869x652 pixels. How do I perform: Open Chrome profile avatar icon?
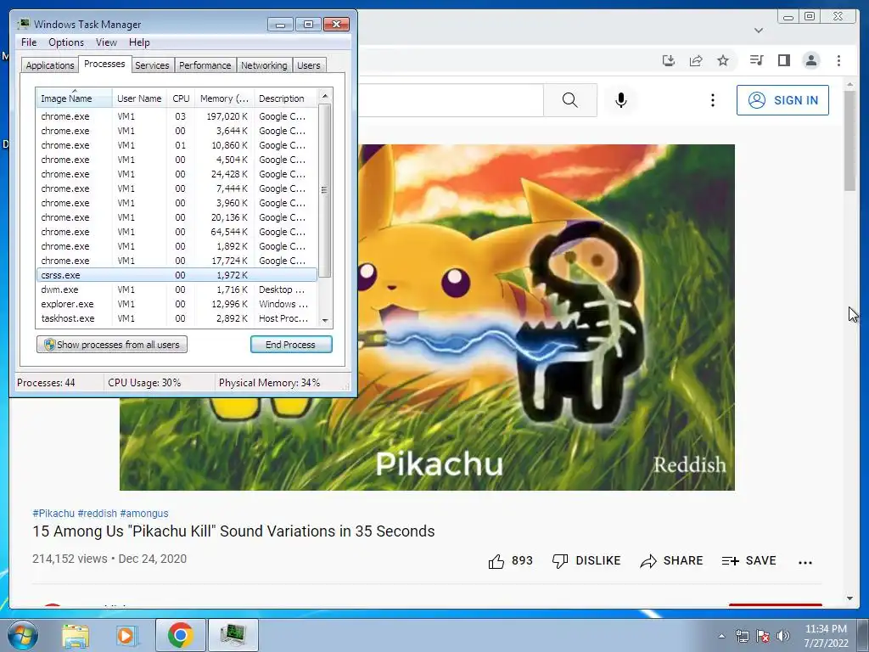pos(811,60)
